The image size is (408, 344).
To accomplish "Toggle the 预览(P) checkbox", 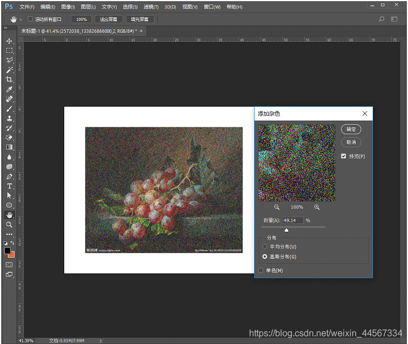I will click(343, 156).
